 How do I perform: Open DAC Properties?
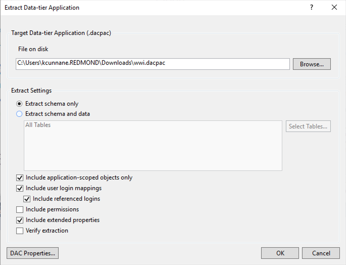(x=33, y=253)
